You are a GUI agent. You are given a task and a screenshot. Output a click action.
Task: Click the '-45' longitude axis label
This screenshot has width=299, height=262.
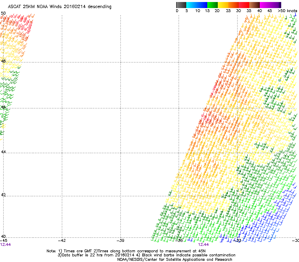4,241
